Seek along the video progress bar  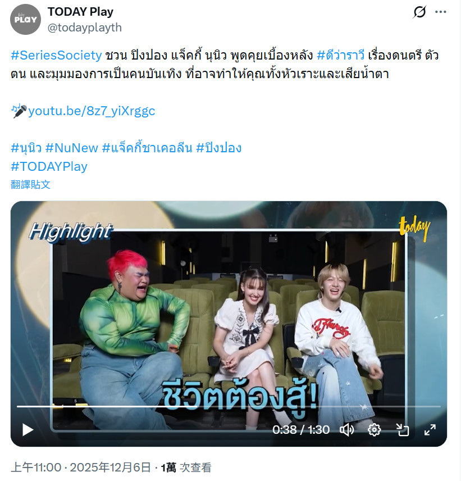point(229,406)
